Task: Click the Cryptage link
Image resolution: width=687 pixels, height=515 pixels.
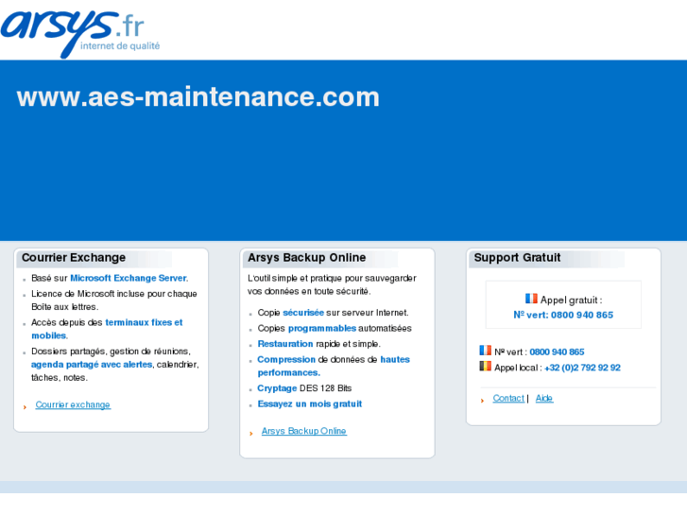Action: point(277,388)
